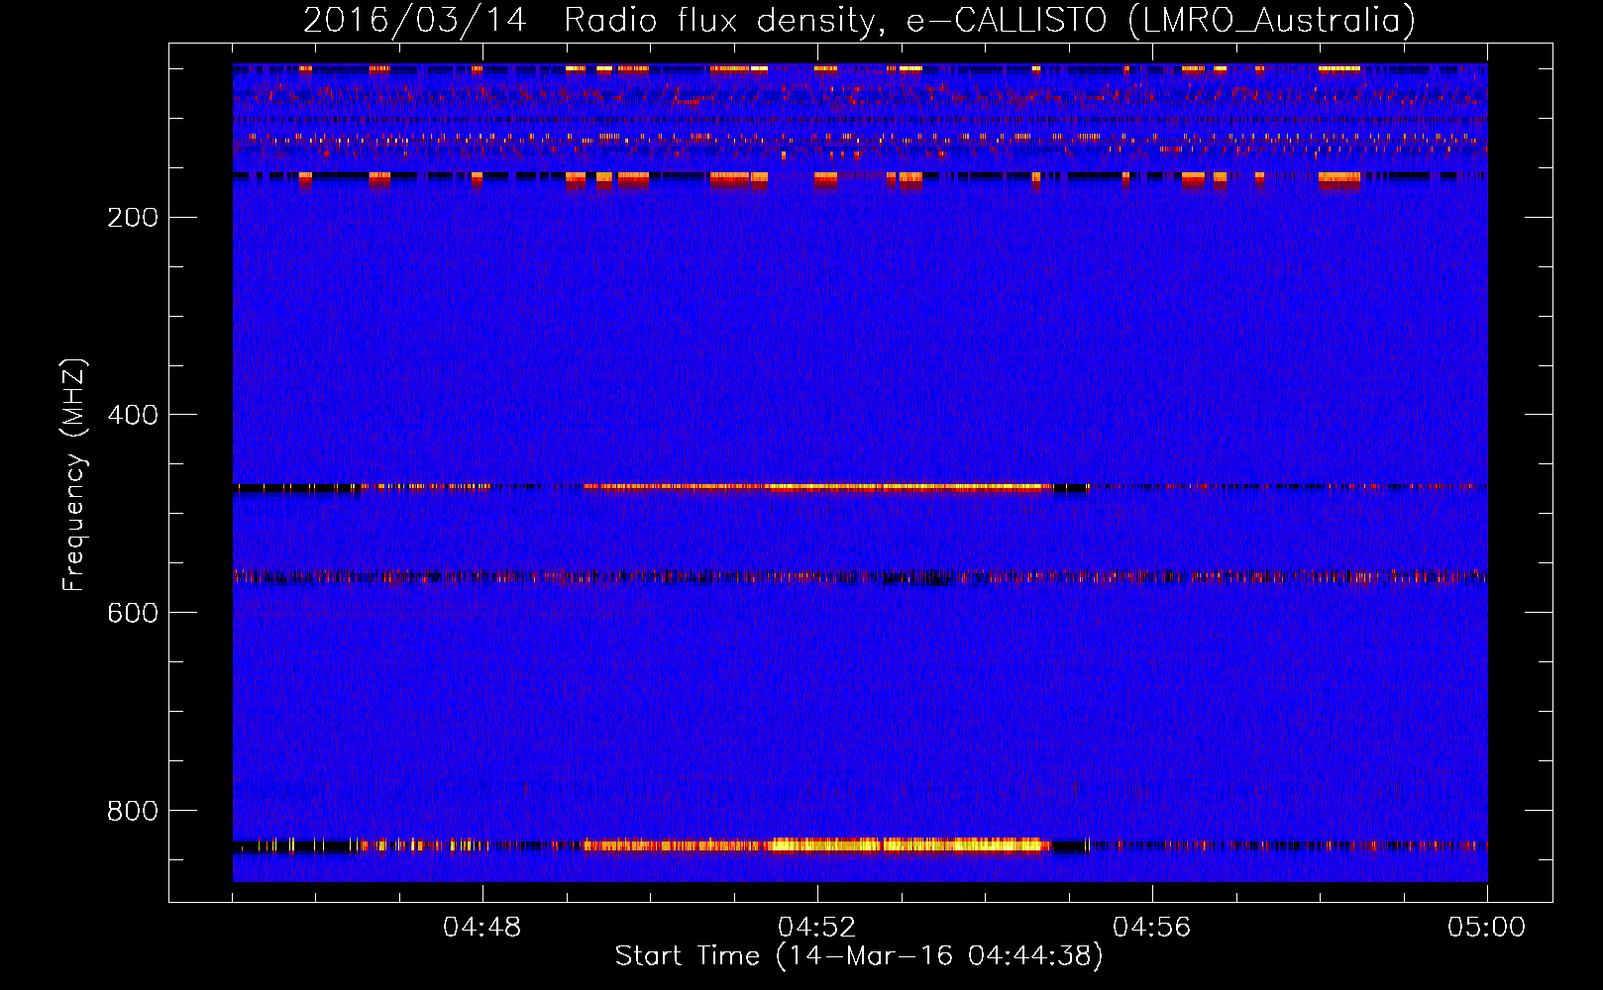Click the 04:48 time tick label

482,928
